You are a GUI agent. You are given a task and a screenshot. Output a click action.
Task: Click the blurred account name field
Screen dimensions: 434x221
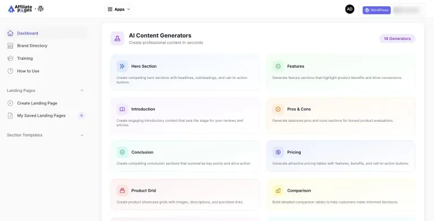(406, 10)
